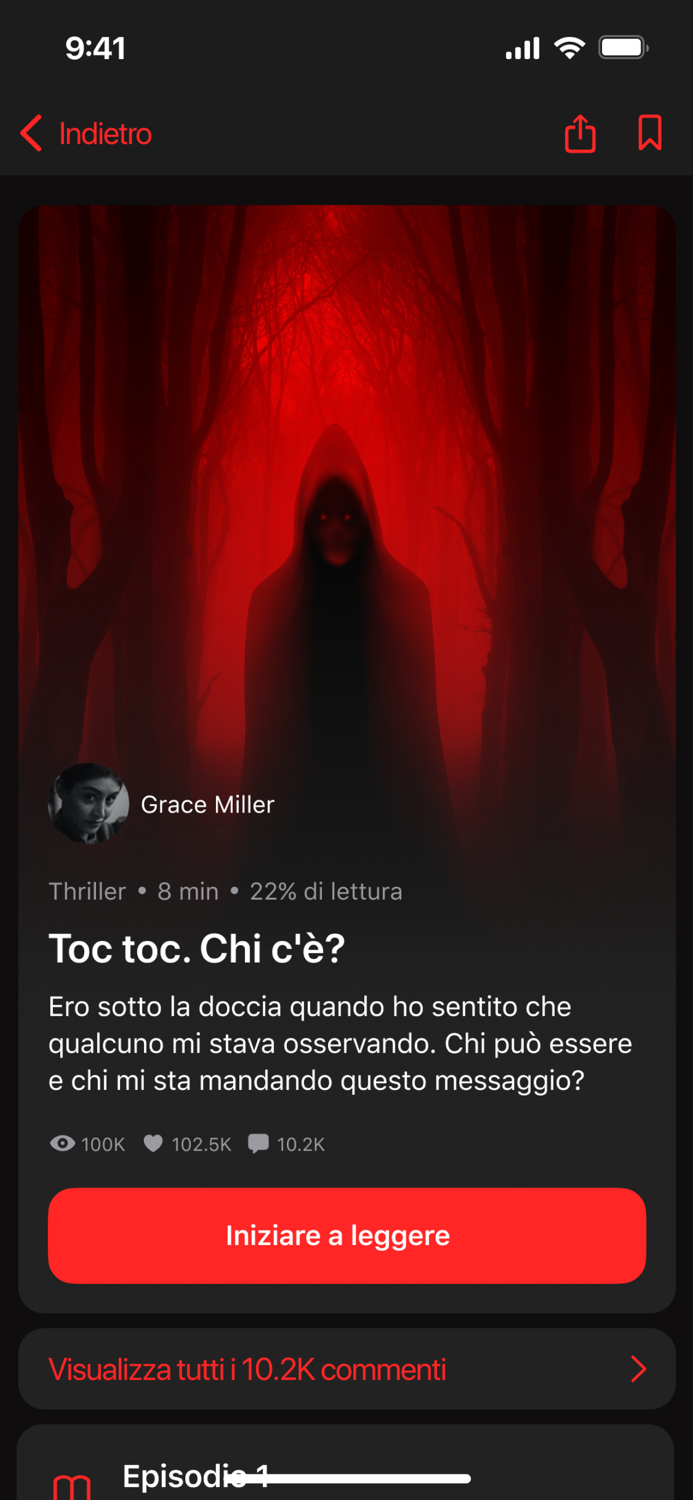Tap the red back chevron icon
The width and height of the screenshot is (693, 1500).
tap(31, 133)
